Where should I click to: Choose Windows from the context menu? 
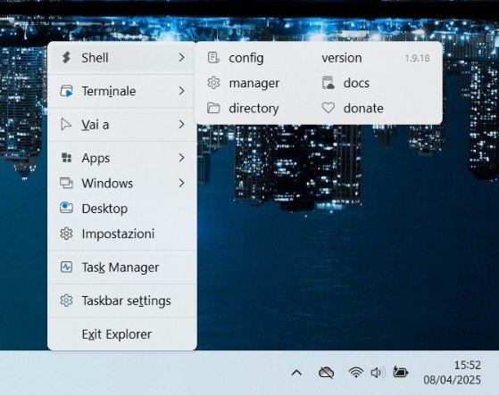tap(122, 183)
